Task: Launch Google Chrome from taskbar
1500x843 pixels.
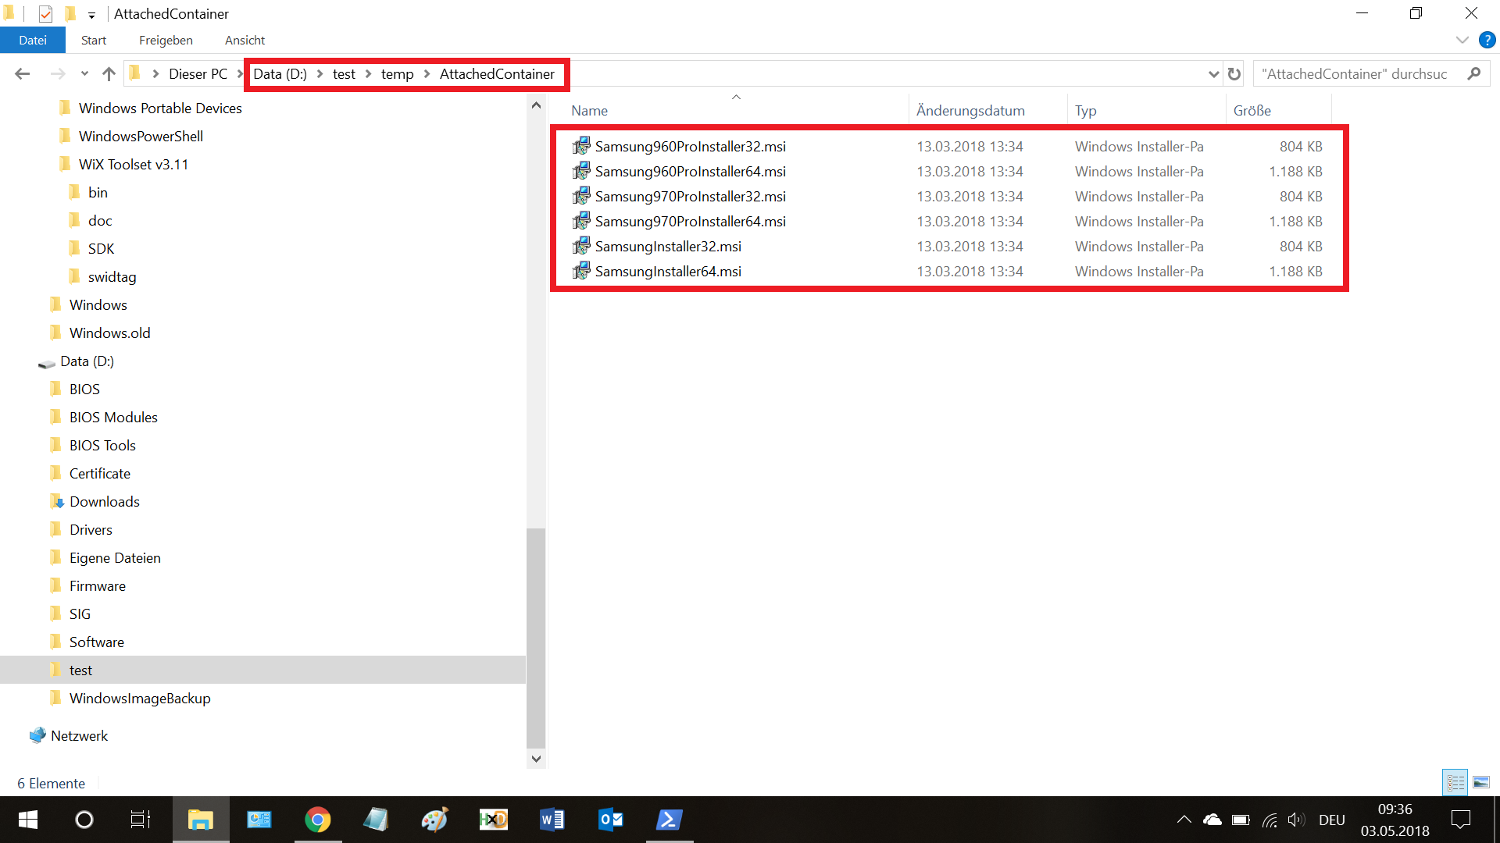Action: pyautogui.click(x=317, y=820)
